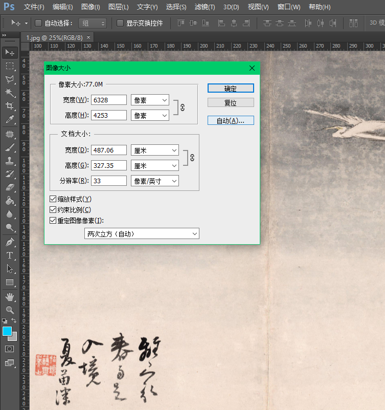Select the Paint Bucket tool
385x410 pixels.
click(10, 201)
